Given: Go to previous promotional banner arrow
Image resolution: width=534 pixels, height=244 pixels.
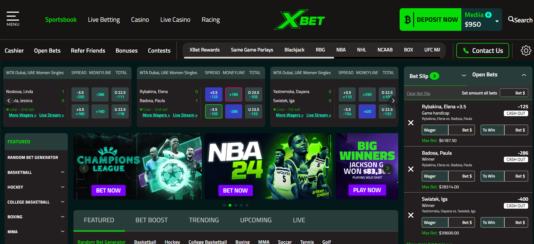Looking at the screenshot, I should 84,168.
